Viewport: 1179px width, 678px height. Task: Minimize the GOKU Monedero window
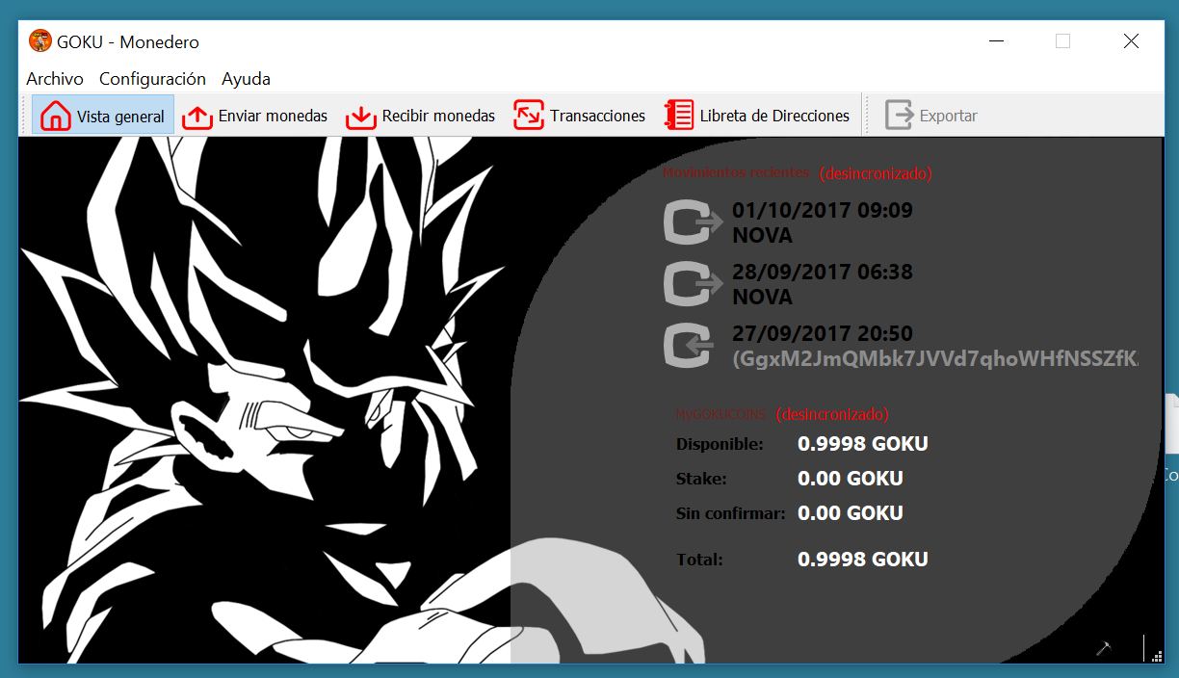[x=996, y=41]
